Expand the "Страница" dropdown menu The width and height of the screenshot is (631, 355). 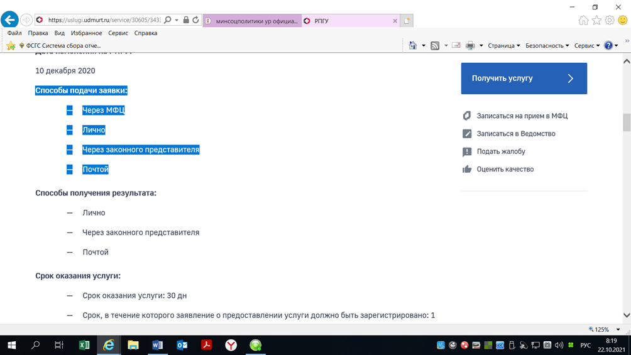[503, 46]
